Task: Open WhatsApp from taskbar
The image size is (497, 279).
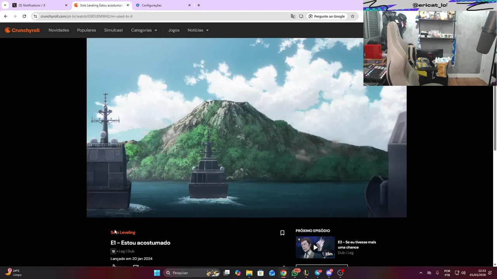Action: tap(295, 273)
